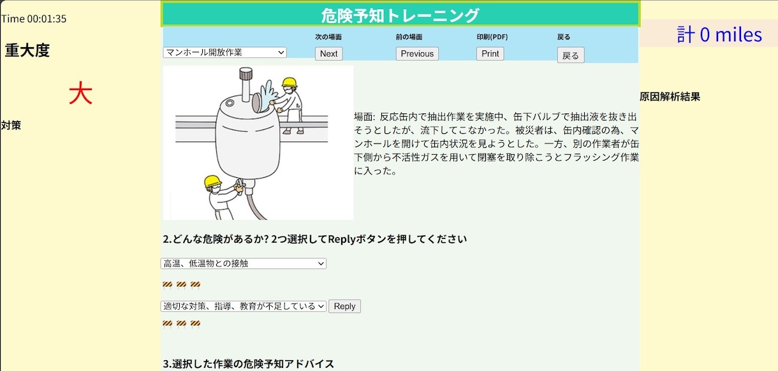This screenshot has width=778, height=371.
Task: Click the manhole work illustration
Action: pos(258,143)
